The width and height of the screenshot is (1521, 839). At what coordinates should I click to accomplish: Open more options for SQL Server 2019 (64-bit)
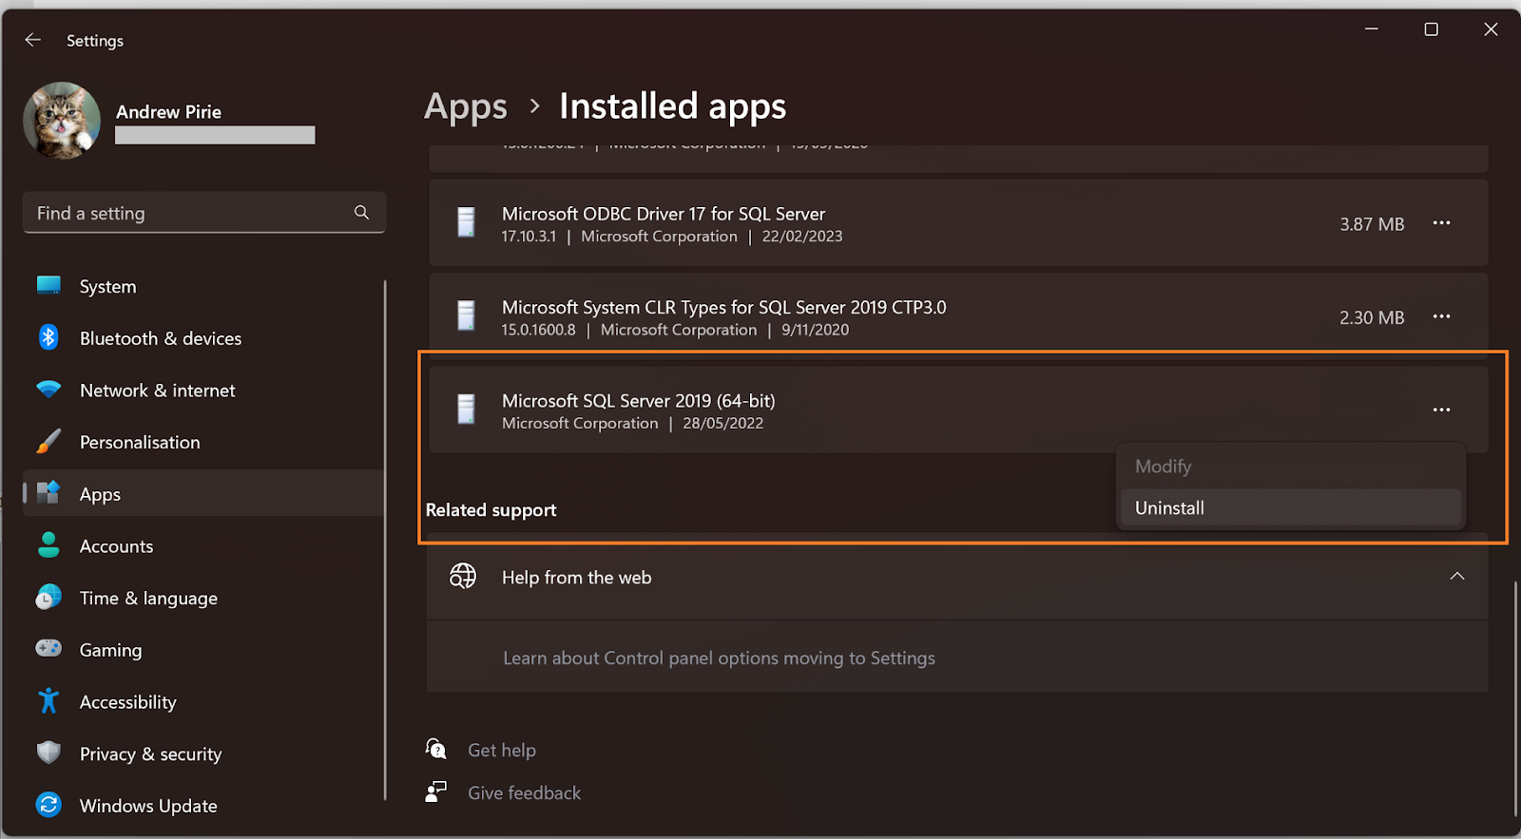(x=1441, y=410)
